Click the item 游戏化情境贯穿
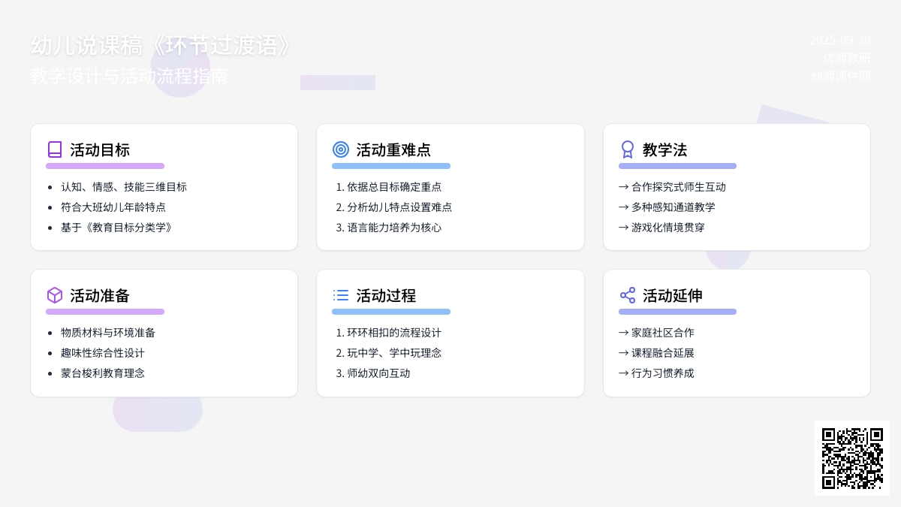 (x=667, y=228)
